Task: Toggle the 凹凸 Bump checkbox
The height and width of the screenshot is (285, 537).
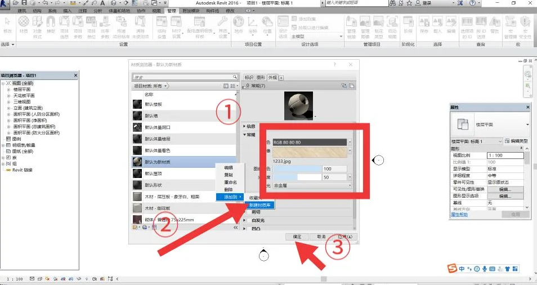Action: coord(249,229)
